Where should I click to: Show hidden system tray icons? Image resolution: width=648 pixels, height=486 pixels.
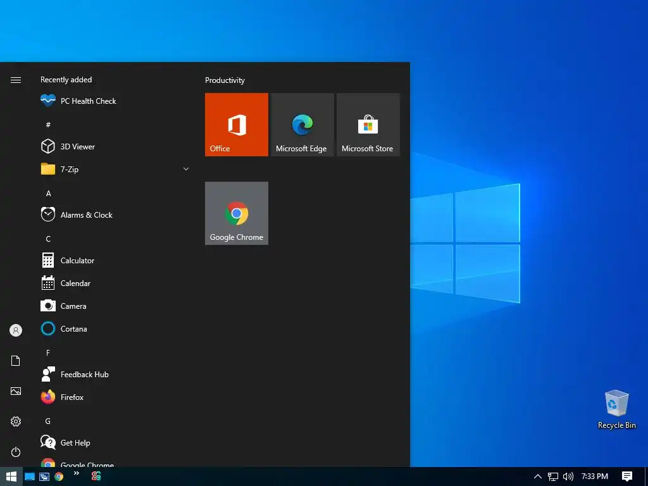pos(538,477)
